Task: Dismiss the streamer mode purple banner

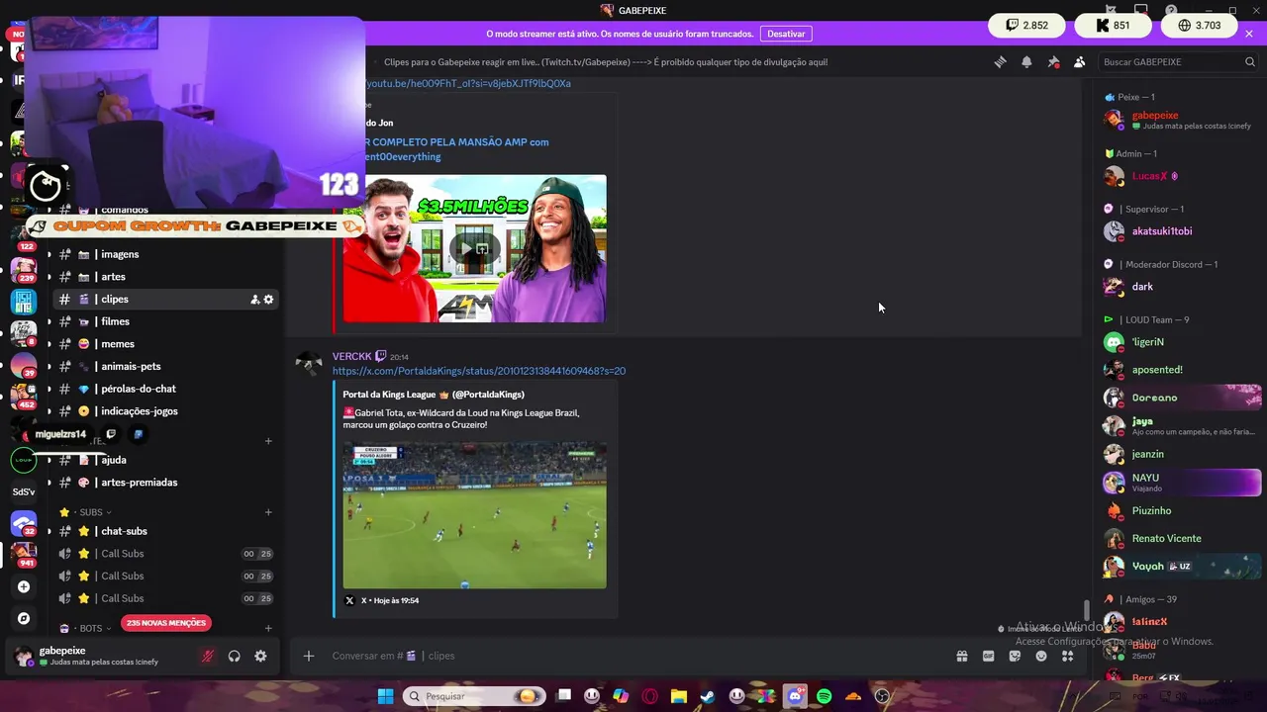Action: (1249, 34)
